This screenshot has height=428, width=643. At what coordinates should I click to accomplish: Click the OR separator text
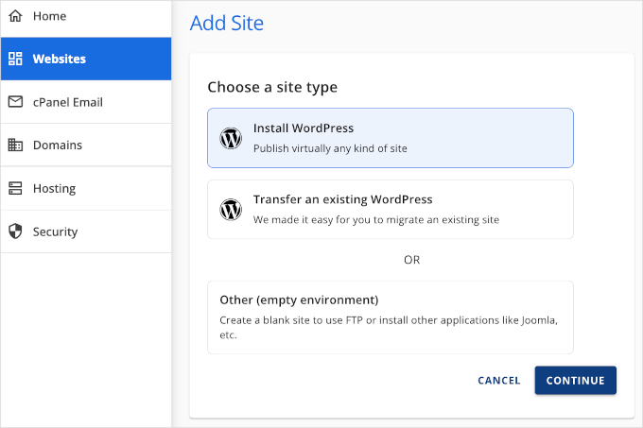click(x=411, y=260)
